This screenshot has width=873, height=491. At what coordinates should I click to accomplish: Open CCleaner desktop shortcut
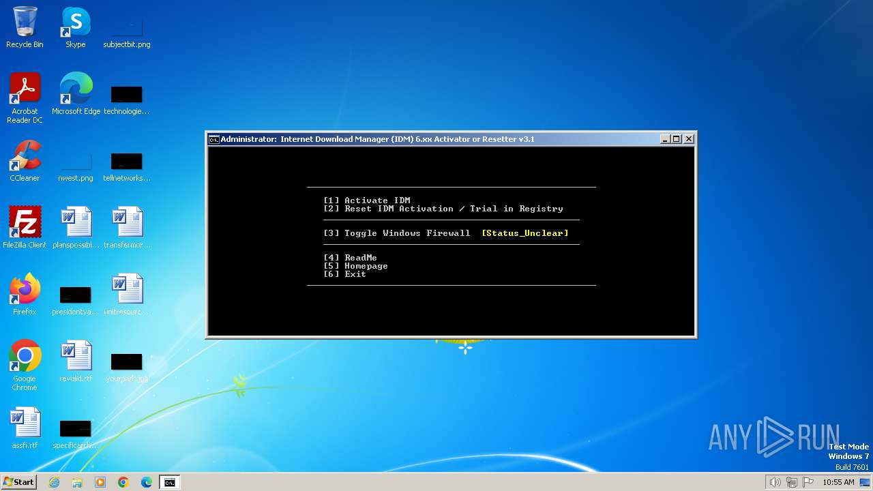click(25, 161)
